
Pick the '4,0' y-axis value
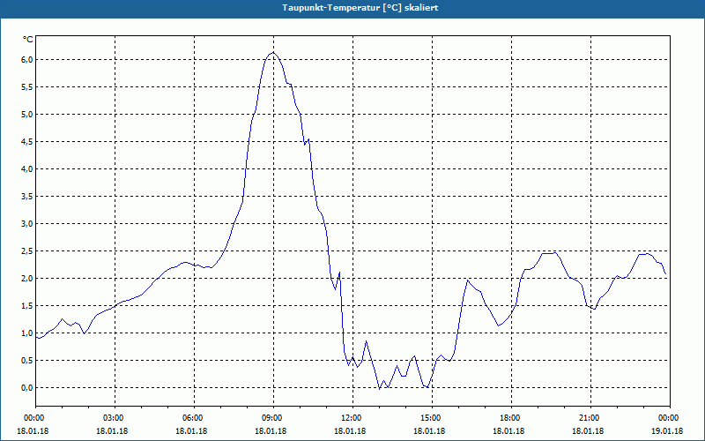tap(27, 169)
